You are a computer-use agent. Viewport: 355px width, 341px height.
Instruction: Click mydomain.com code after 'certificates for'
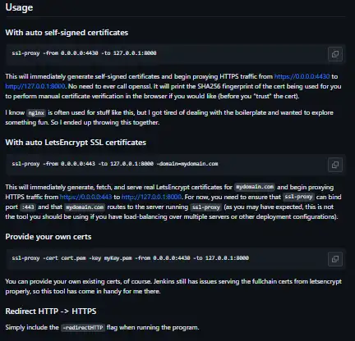[255, 187]
